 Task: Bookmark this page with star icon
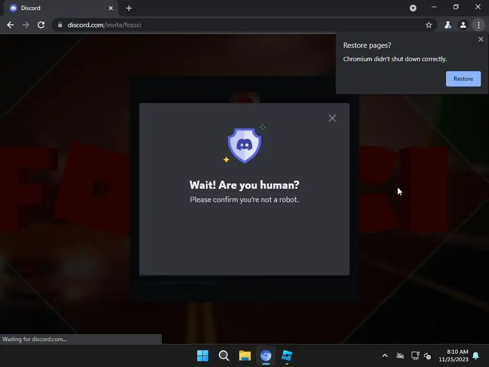coord(429,25)
